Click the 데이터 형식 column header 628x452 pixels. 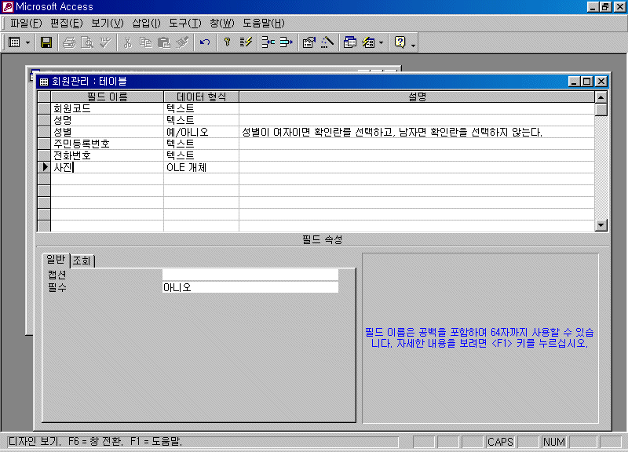point(201,97)
